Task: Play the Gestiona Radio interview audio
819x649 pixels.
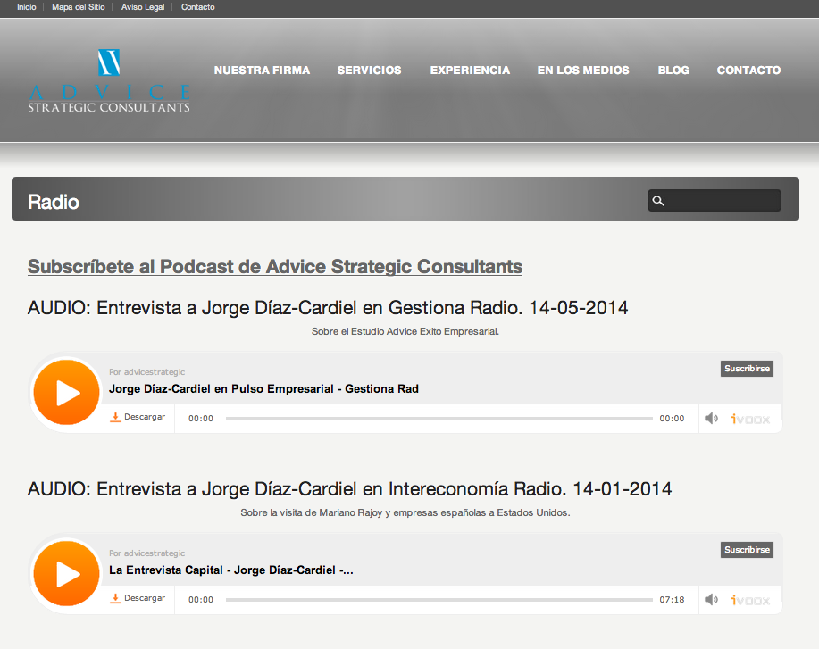Action: point(66,392)
